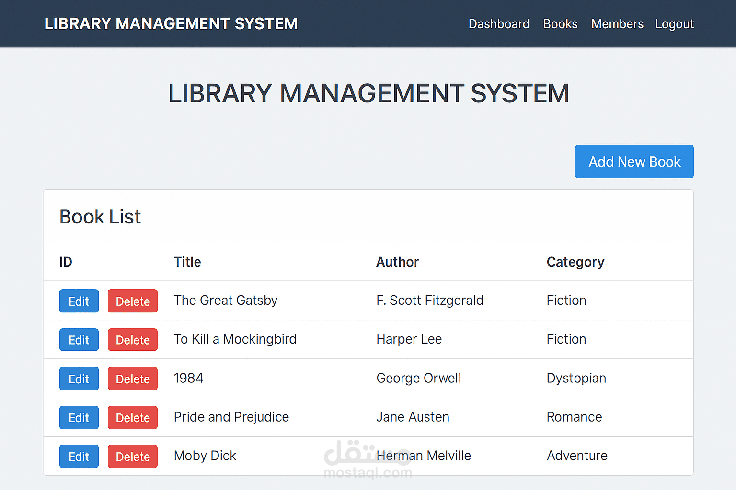The image size is (736, 490).
Task: Click the Library Management System navbar brand
Action: (x=171, y=24)
